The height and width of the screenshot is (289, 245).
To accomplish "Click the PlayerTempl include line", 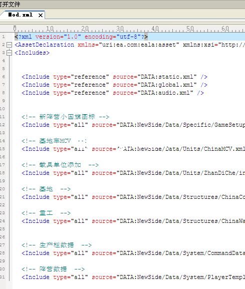I will (x=133, y=277).
